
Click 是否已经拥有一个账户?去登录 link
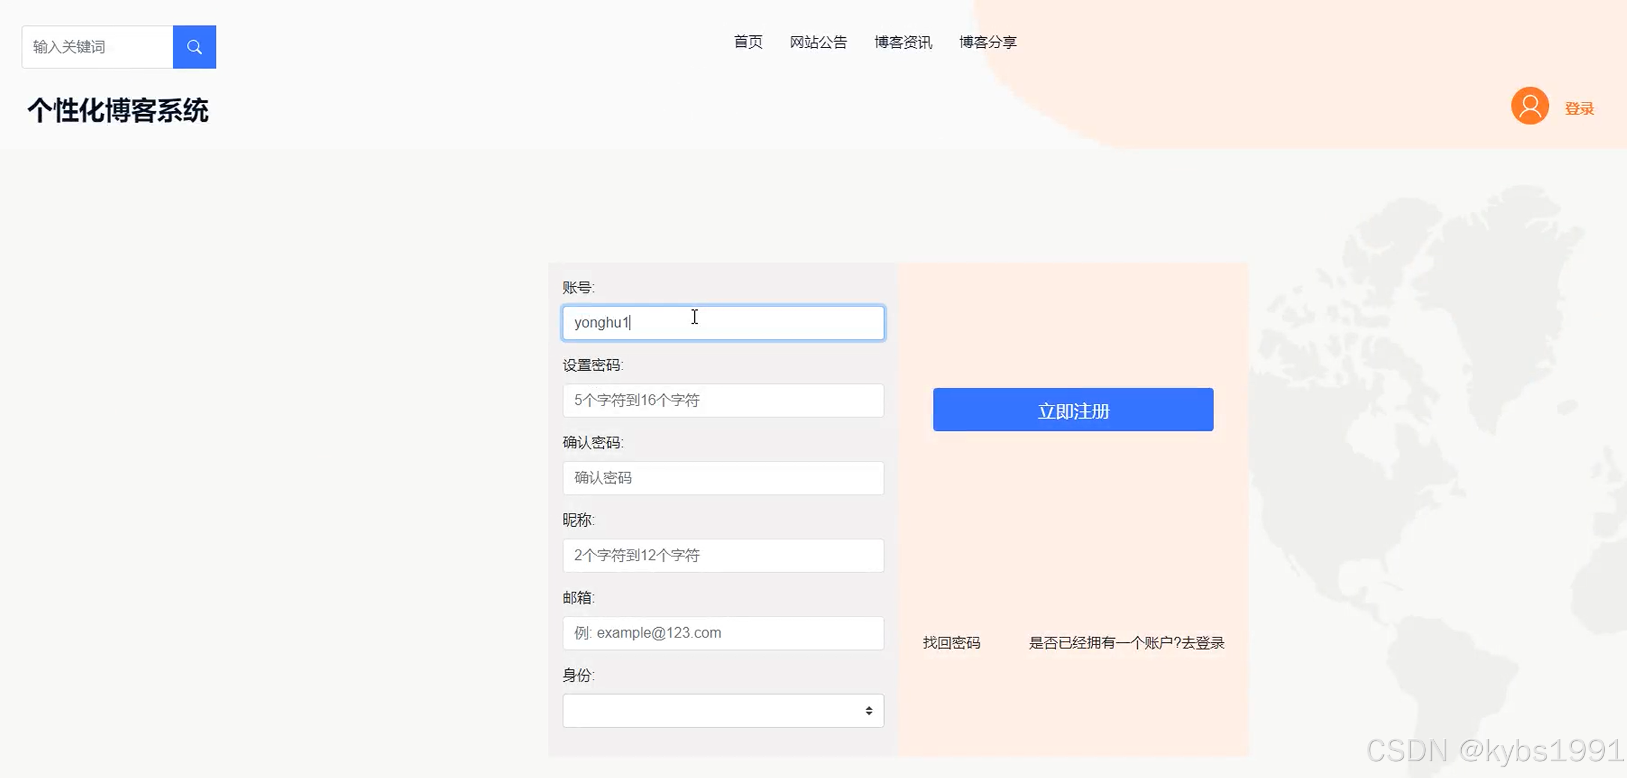click(x=1126, y=643)
